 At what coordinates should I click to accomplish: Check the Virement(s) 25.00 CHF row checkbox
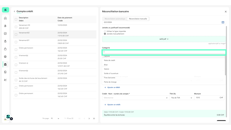[x=16, y=57]
